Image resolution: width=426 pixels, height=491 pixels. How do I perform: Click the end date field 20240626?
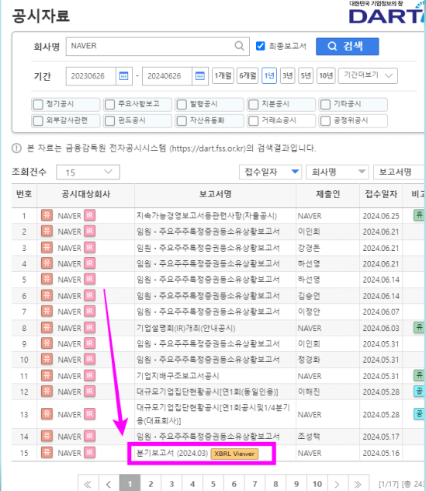(x=167, y=76)
